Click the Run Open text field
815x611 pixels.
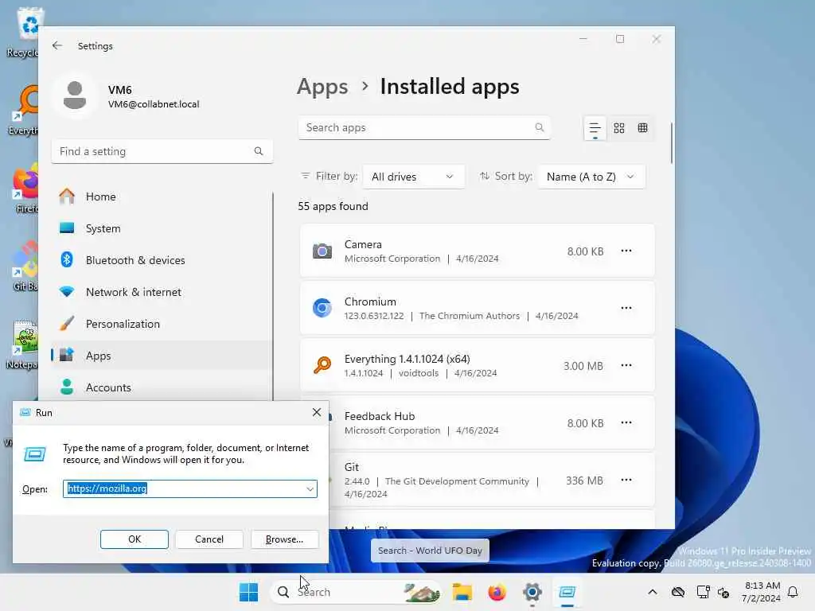click(x=190, y=488)
